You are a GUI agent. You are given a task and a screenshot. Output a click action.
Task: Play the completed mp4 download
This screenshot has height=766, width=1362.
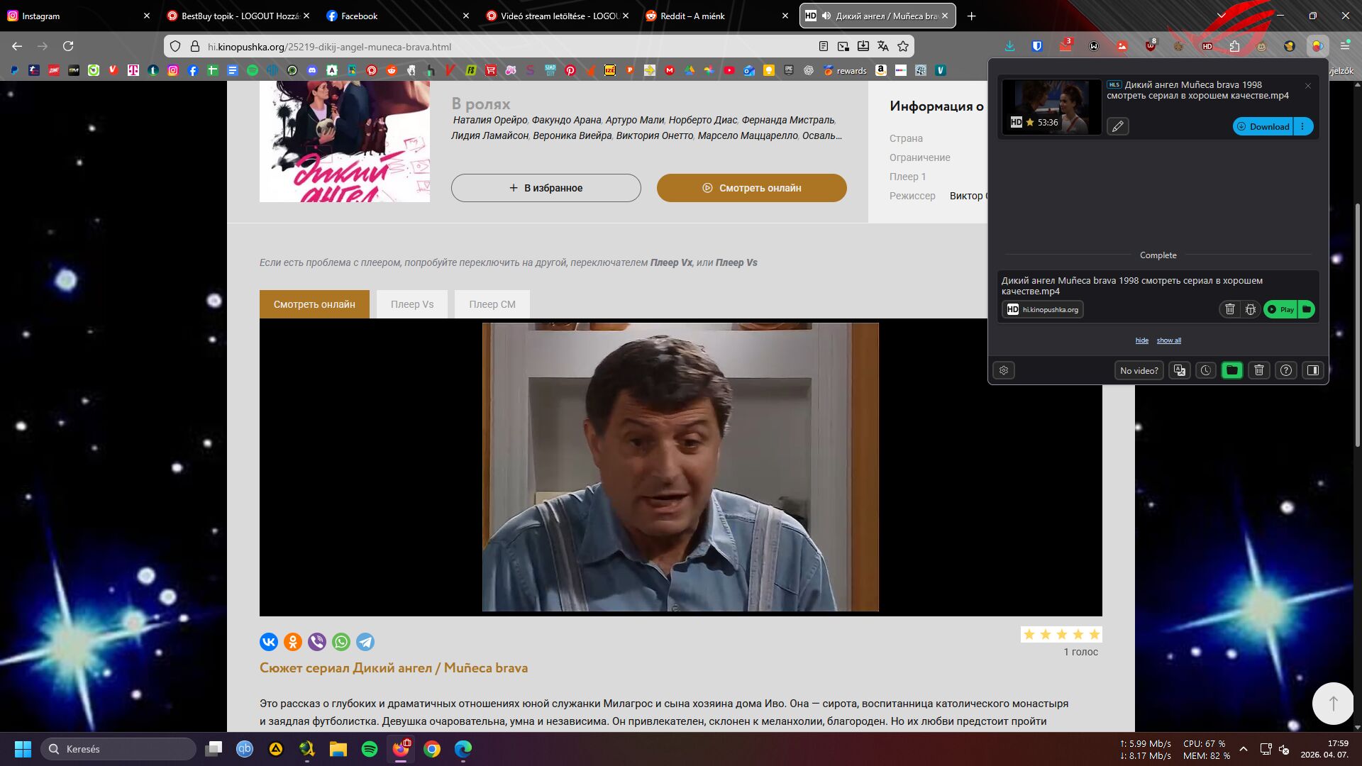tap(1280, 309)
